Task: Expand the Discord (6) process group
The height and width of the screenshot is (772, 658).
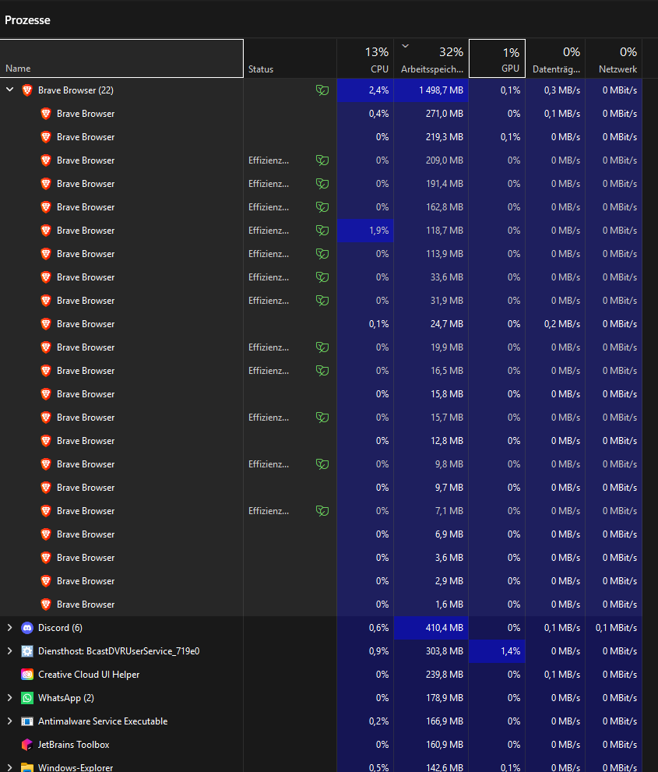Action: pyautogui.click(x=9, y=628)
